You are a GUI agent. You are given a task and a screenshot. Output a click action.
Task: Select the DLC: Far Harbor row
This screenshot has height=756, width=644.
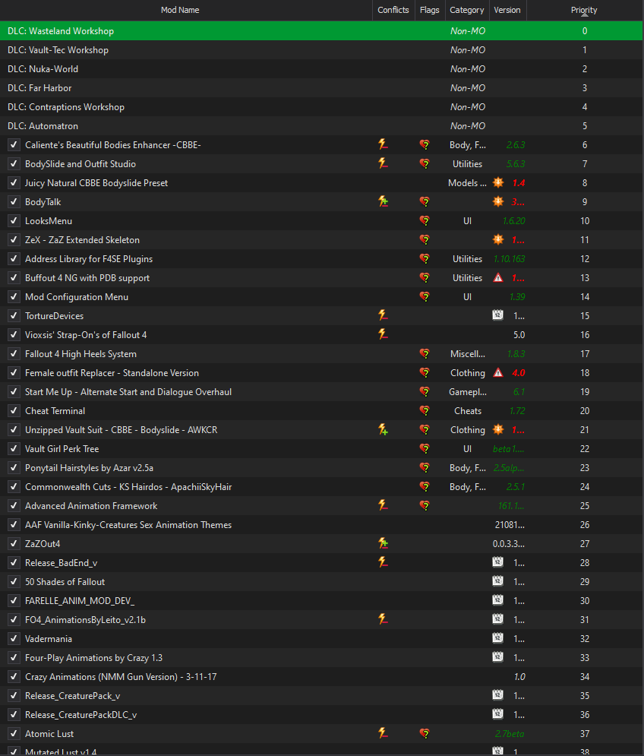pos(321,87)
